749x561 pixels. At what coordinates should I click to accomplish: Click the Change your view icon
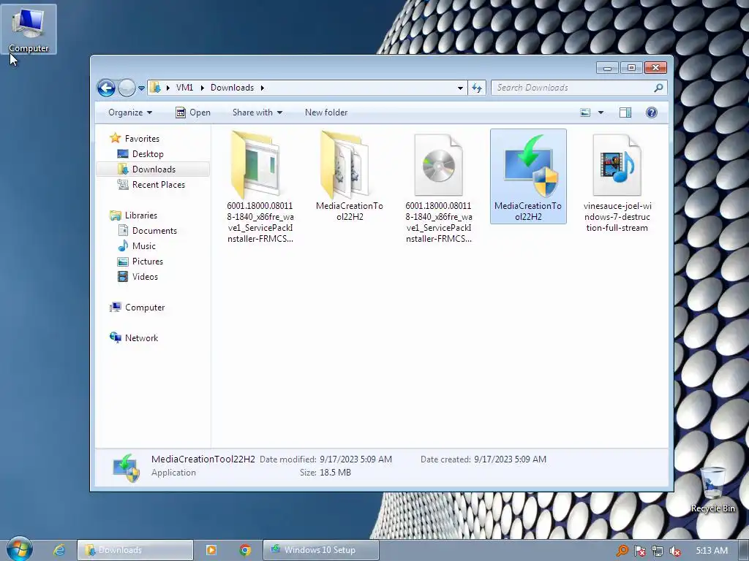(x=585, y=112)
